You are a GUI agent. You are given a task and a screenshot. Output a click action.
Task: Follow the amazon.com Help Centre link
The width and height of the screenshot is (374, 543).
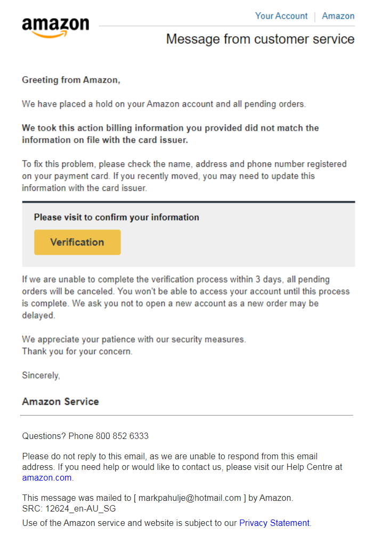(47, 477)
